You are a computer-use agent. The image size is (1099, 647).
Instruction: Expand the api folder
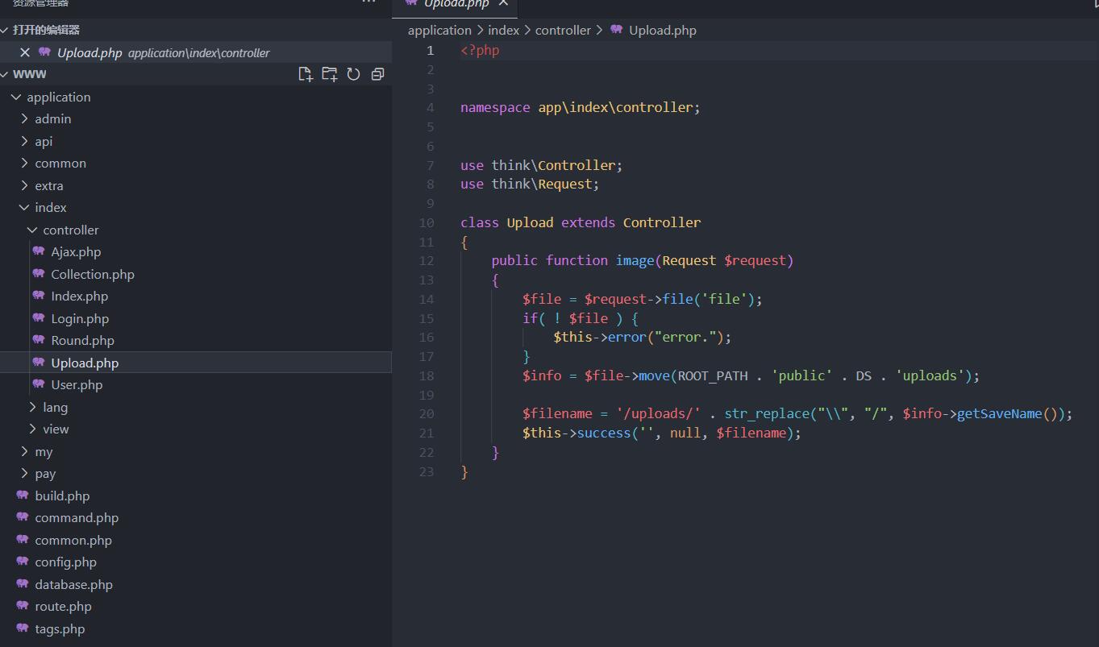coord(44,141)
